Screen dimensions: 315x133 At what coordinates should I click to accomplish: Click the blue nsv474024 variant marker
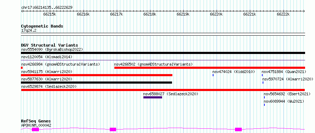(213, 75)
